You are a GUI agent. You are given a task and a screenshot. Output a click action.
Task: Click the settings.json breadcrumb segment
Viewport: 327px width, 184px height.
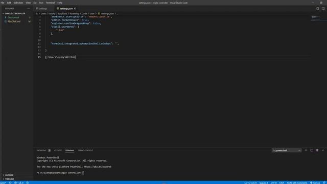coord(107,14)
